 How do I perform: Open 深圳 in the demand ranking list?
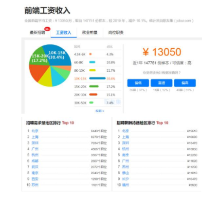[35, 143]
